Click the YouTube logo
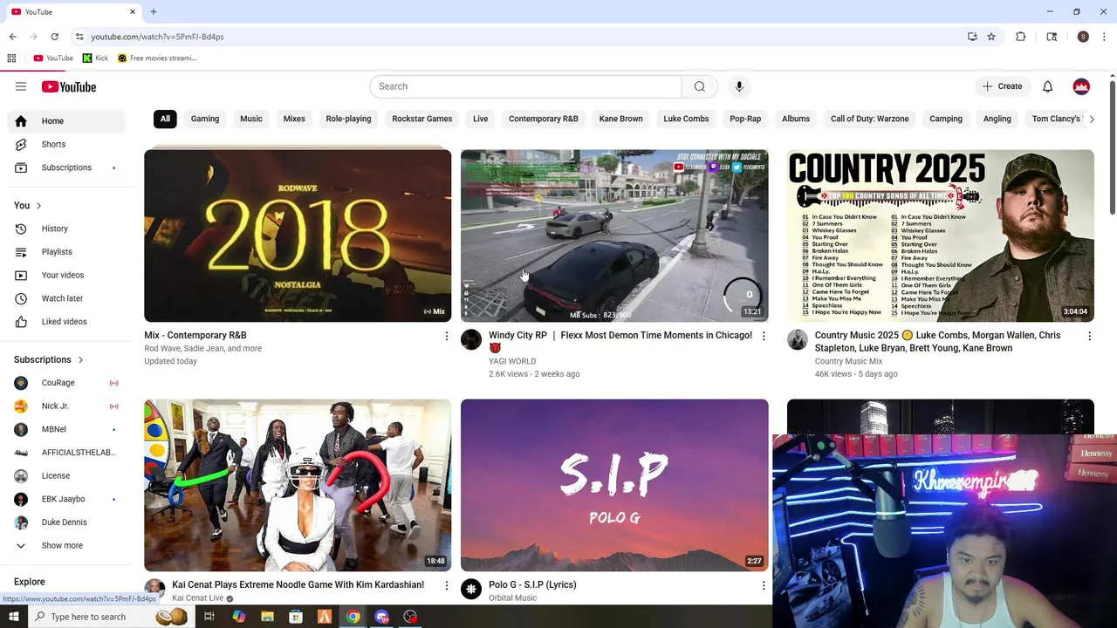 [68, 86]
